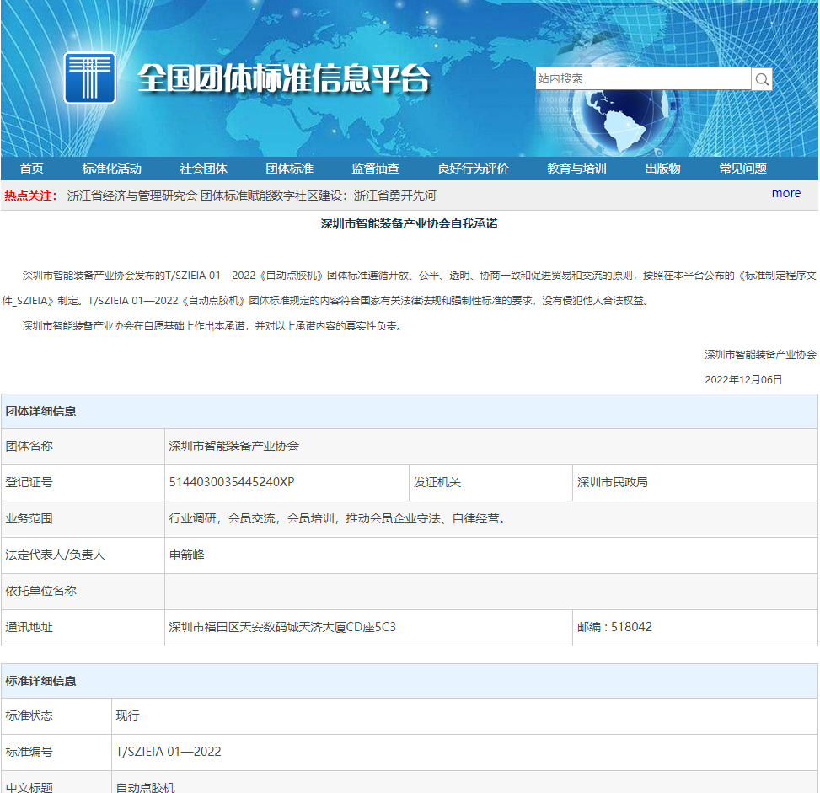Click the 业务范围 label cell
The height and width of the screenshot is (793, 820).
(83, 518)
